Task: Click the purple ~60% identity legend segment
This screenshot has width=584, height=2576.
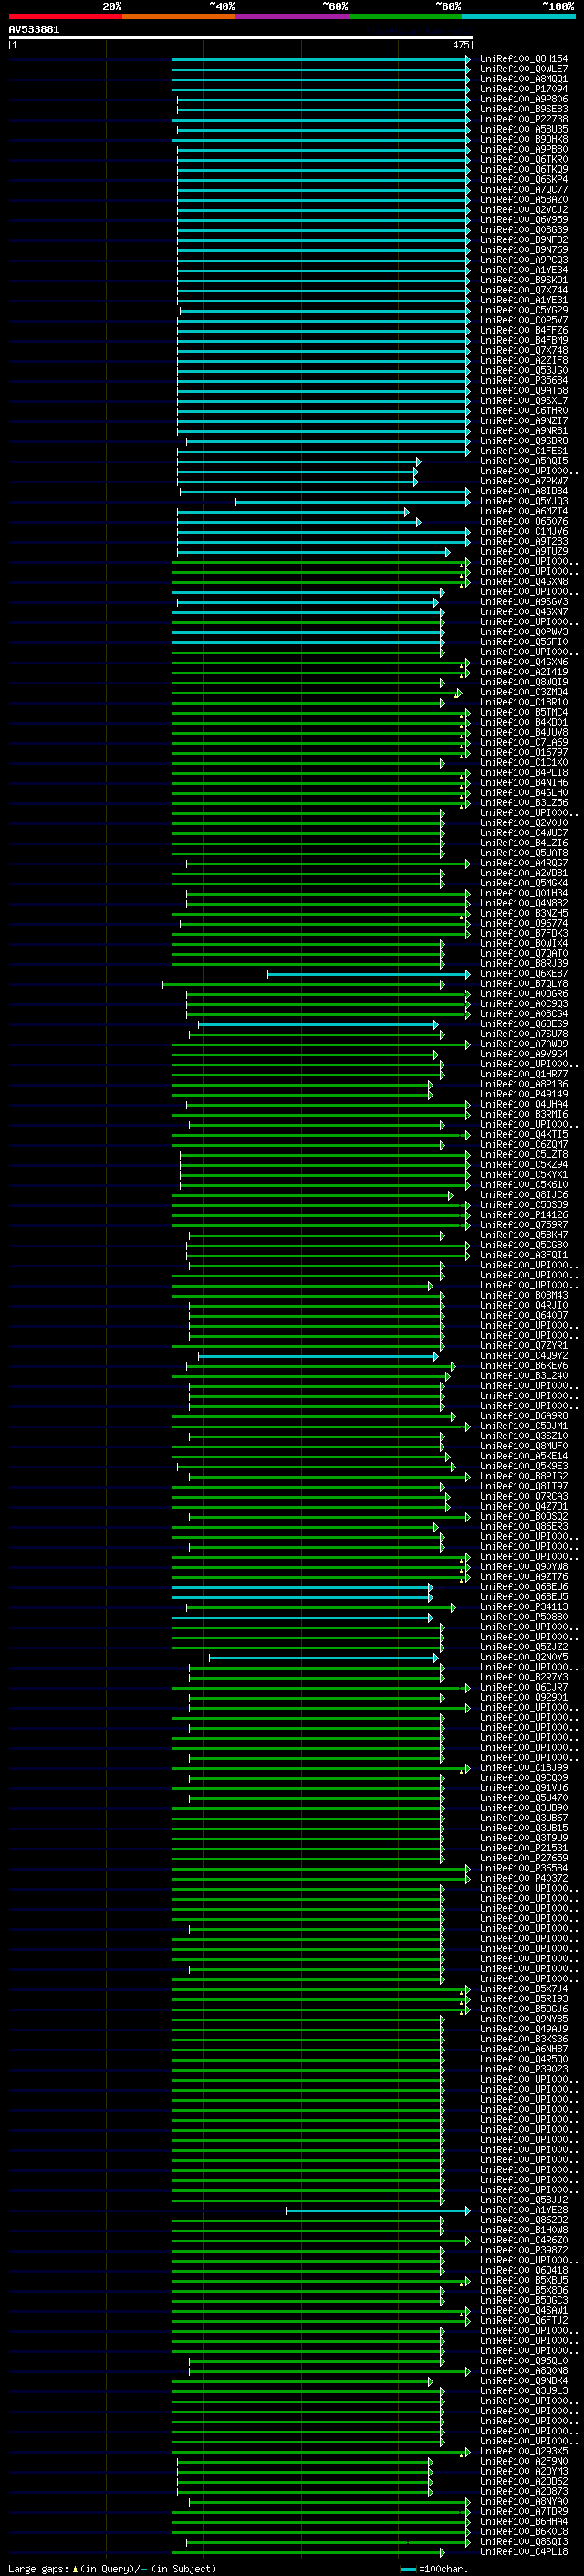Action: [x=293, y=17]
